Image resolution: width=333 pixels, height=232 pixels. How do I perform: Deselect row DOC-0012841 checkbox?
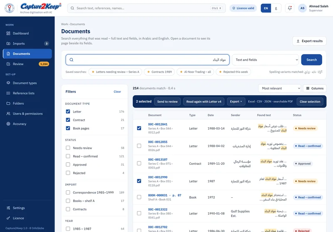click(139, 128)
